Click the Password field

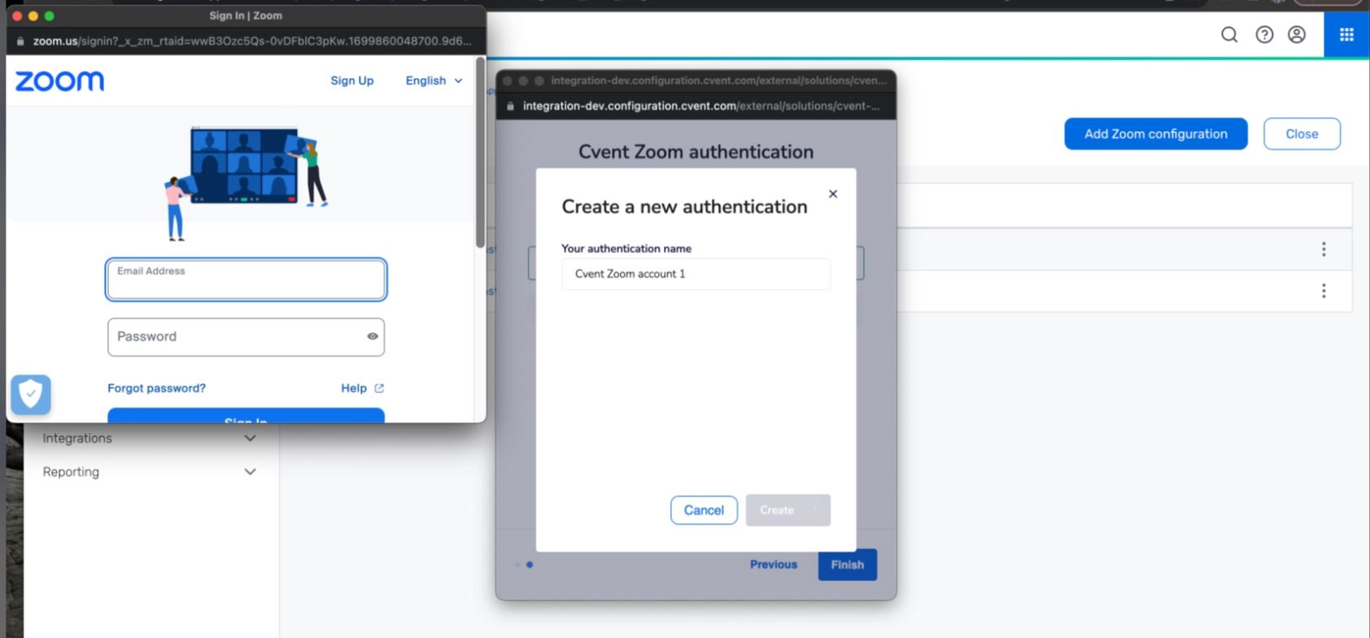246,337
